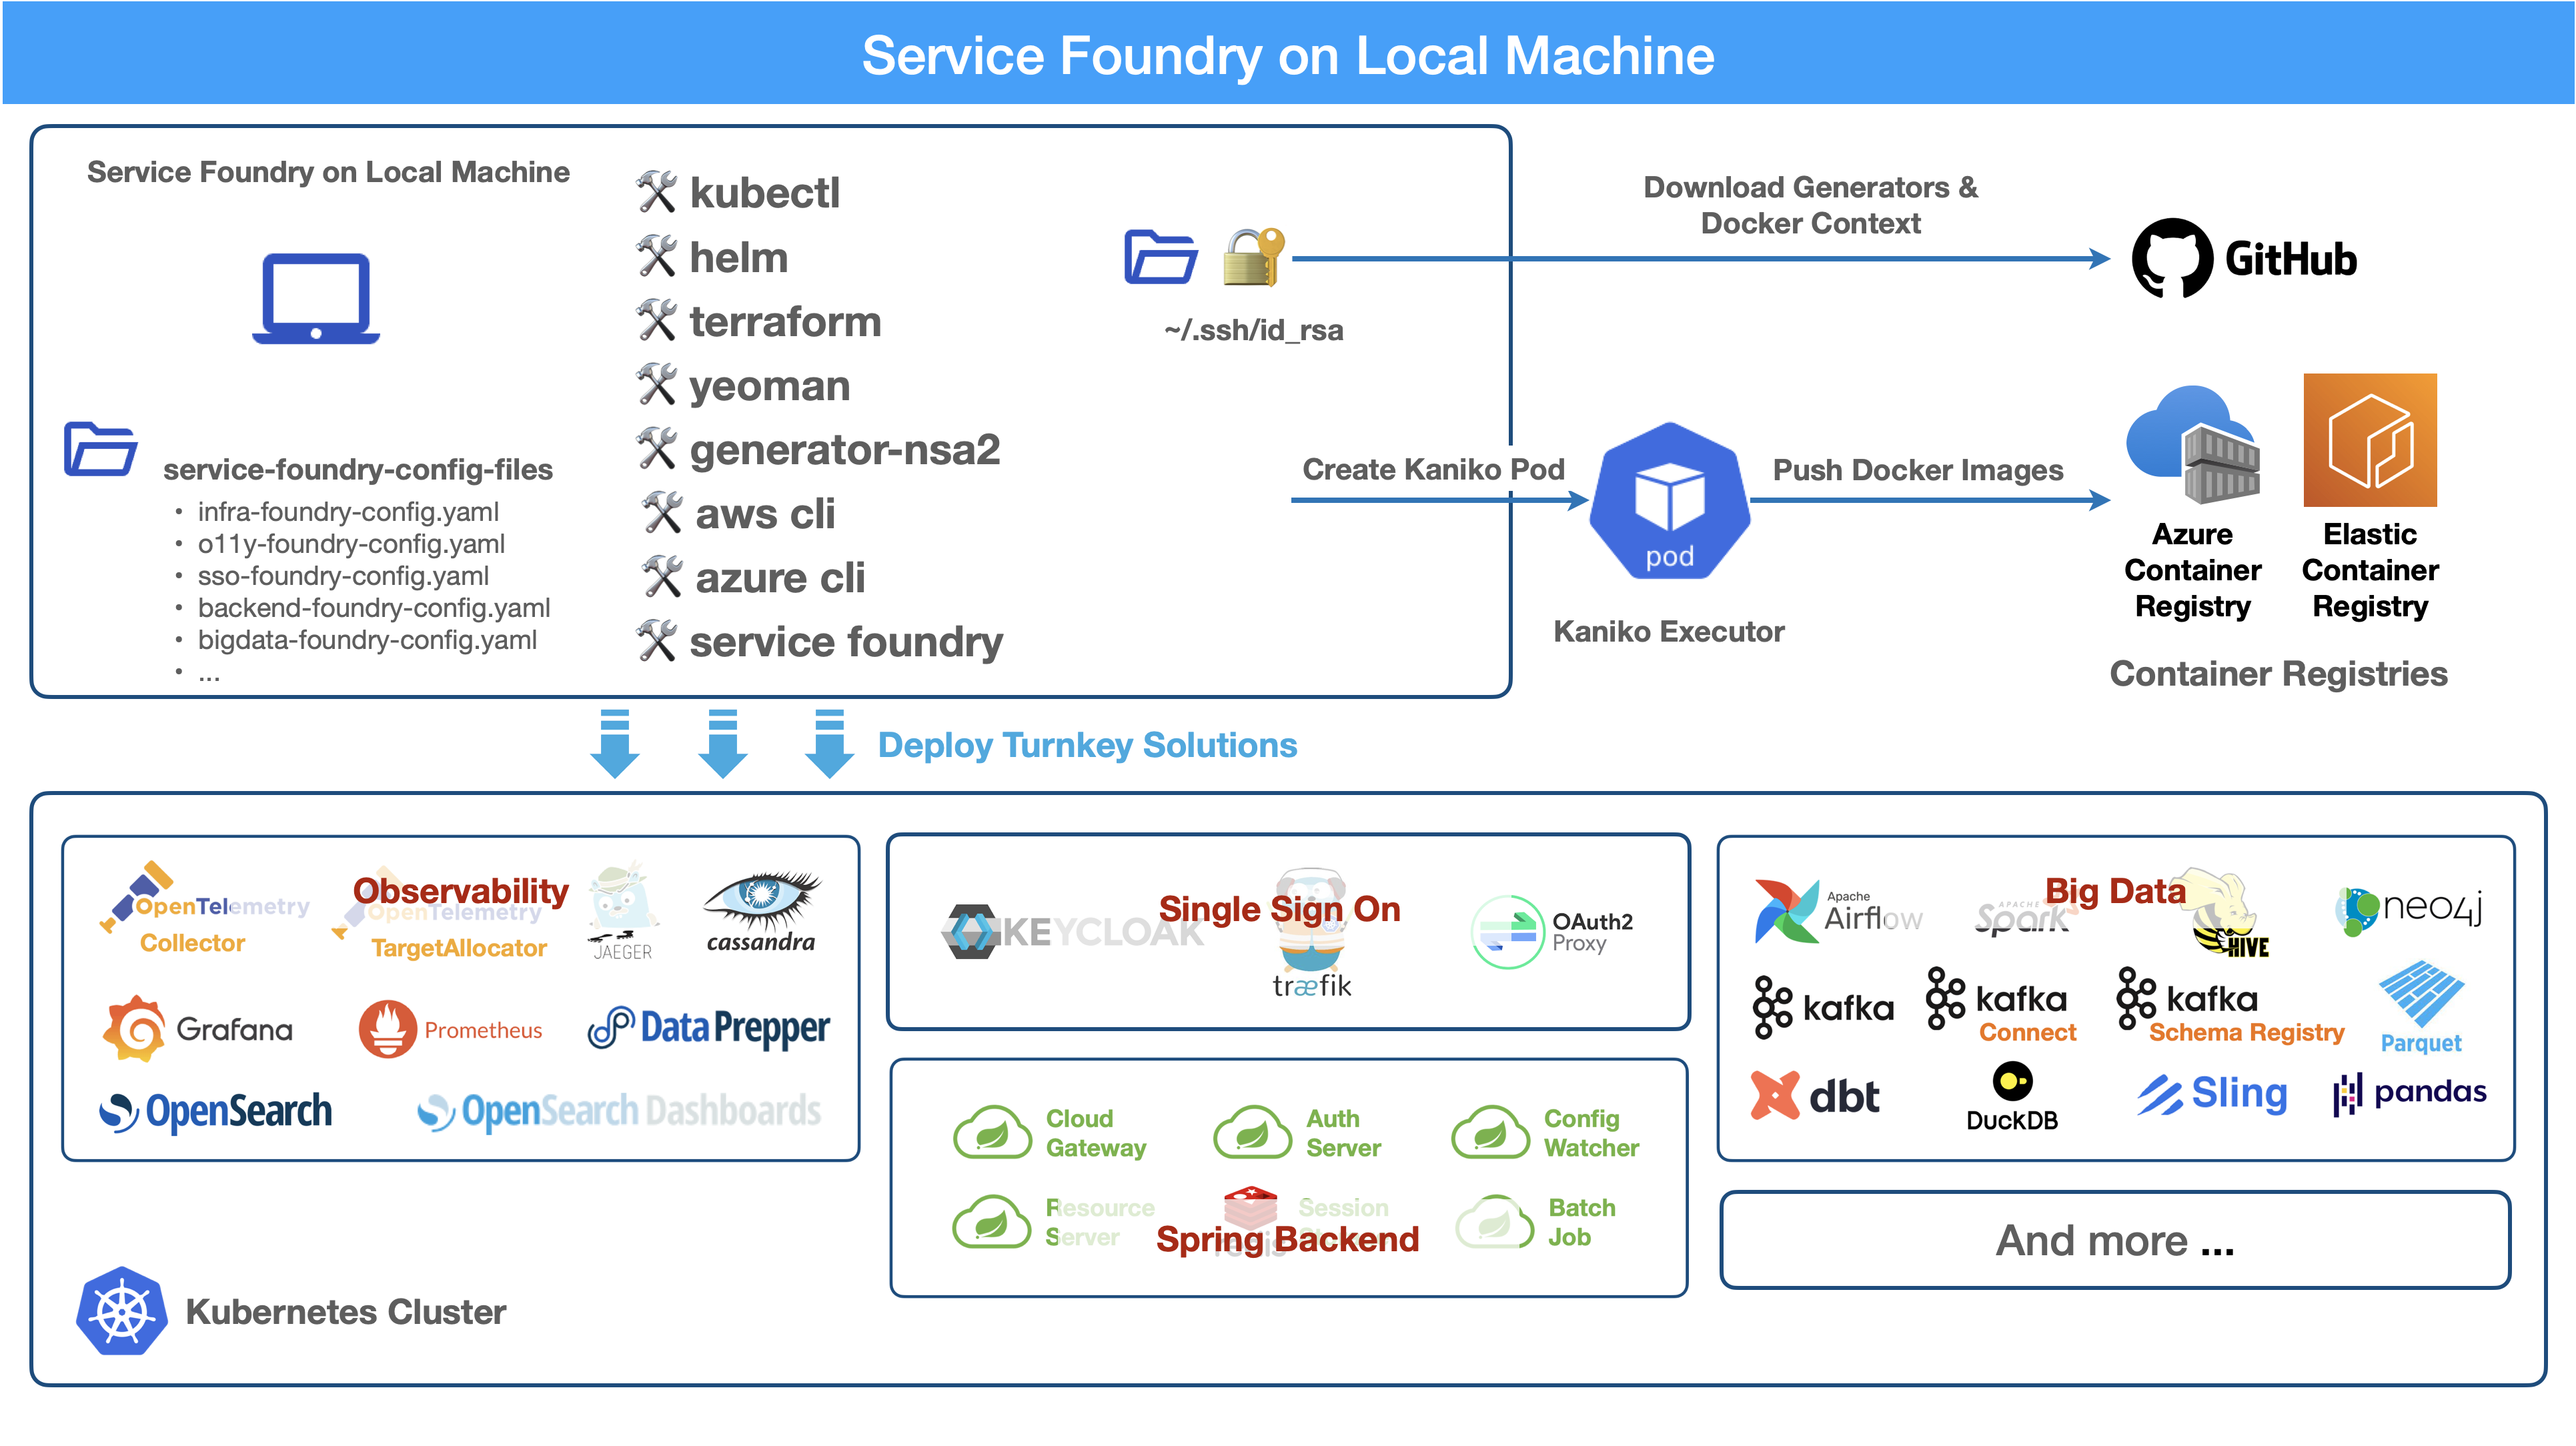Click the Batch Job Spring icon
The image size is (2576, 1446).
tap(1494, 1222)
